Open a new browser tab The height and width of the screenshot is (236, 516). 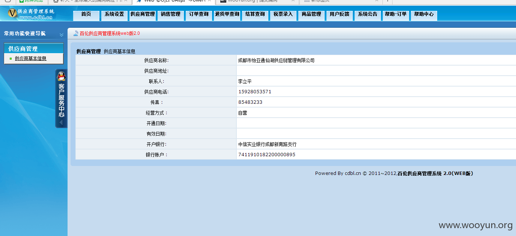(x=388, y=1)
